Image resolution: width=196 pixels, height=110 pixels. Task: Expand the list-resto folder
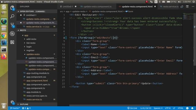pyautogui.click(x=24, y=43)
